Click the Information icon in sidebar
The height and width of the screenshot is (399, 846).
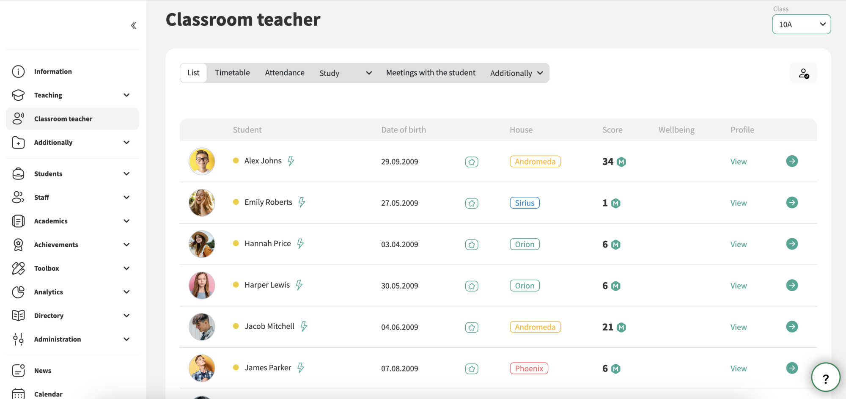point(18,72)
